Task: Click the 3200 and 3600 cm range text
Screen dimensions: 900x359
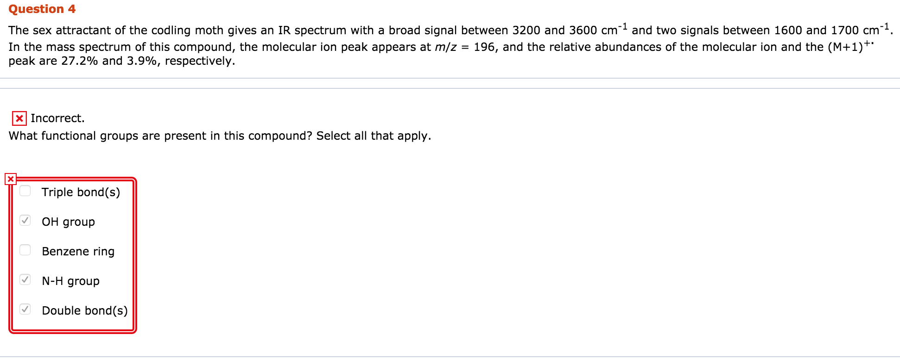Action: [570, 29]
